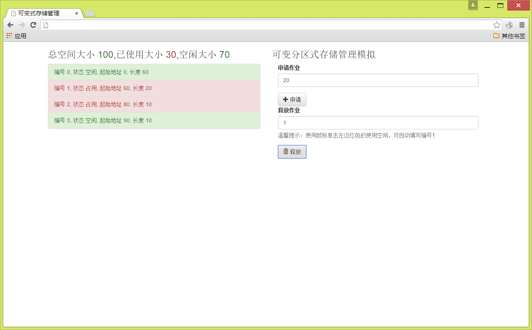
Task: Click the 释放 button
Action: (292, 152)
